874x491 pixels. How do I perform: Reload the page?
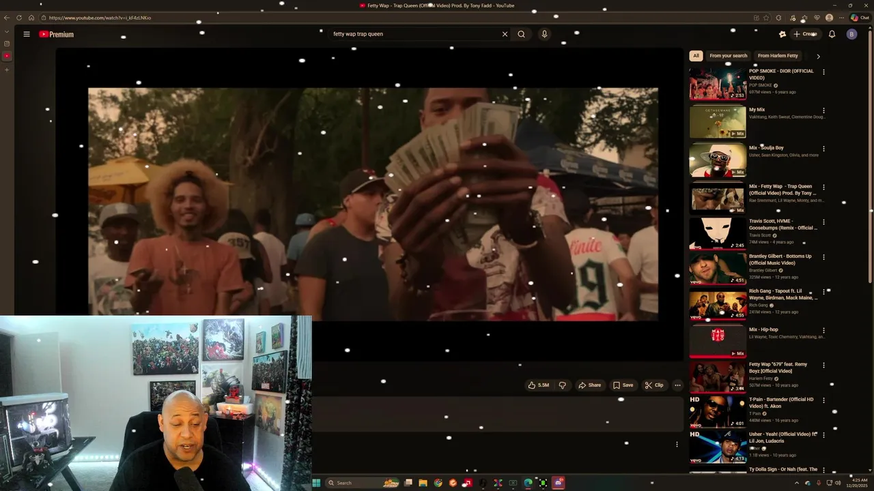pos(19,18)
